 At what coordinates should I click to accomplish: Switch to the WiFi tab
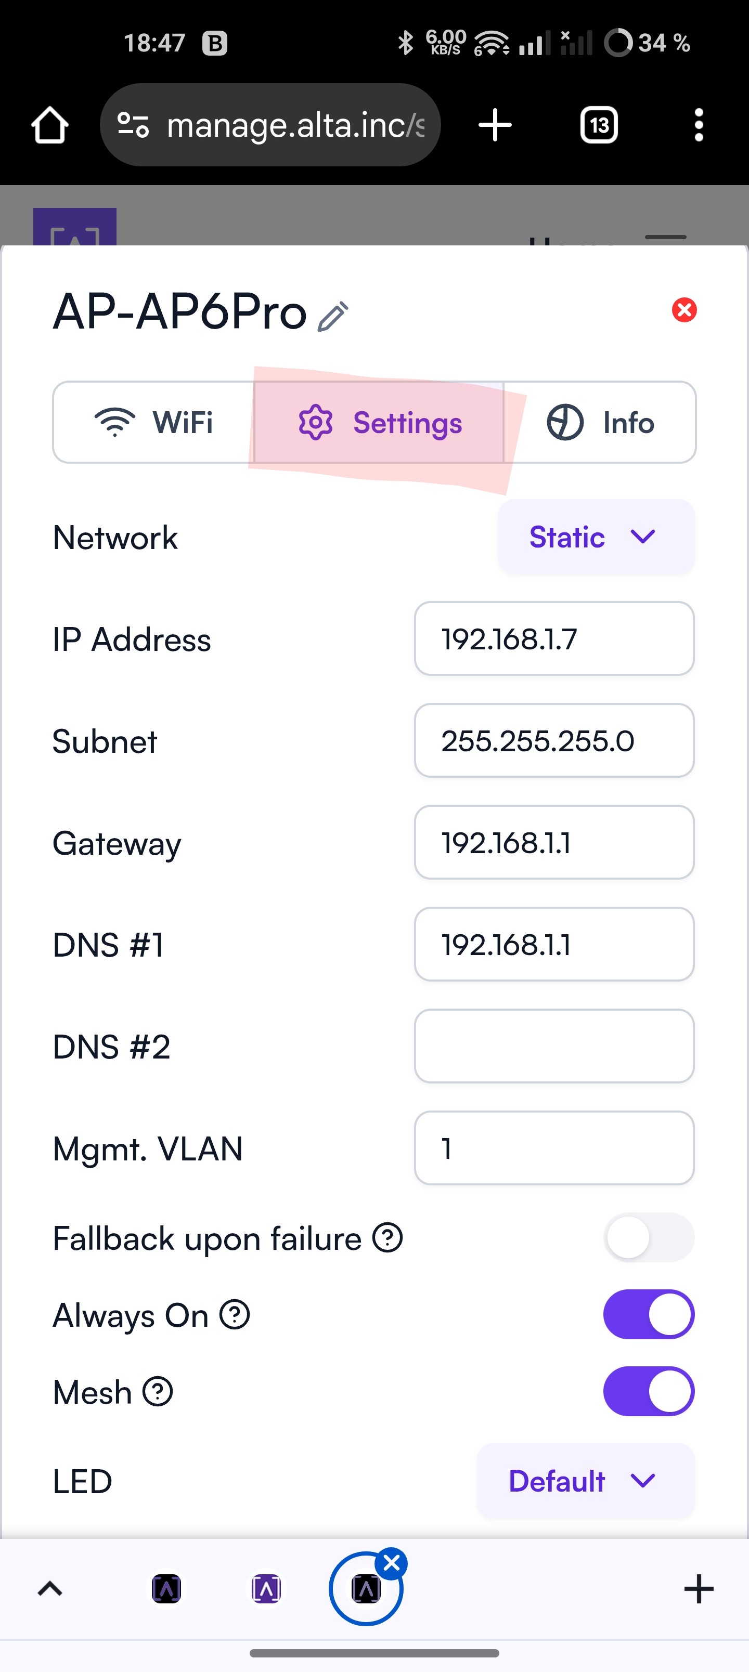tap(154, 422)
